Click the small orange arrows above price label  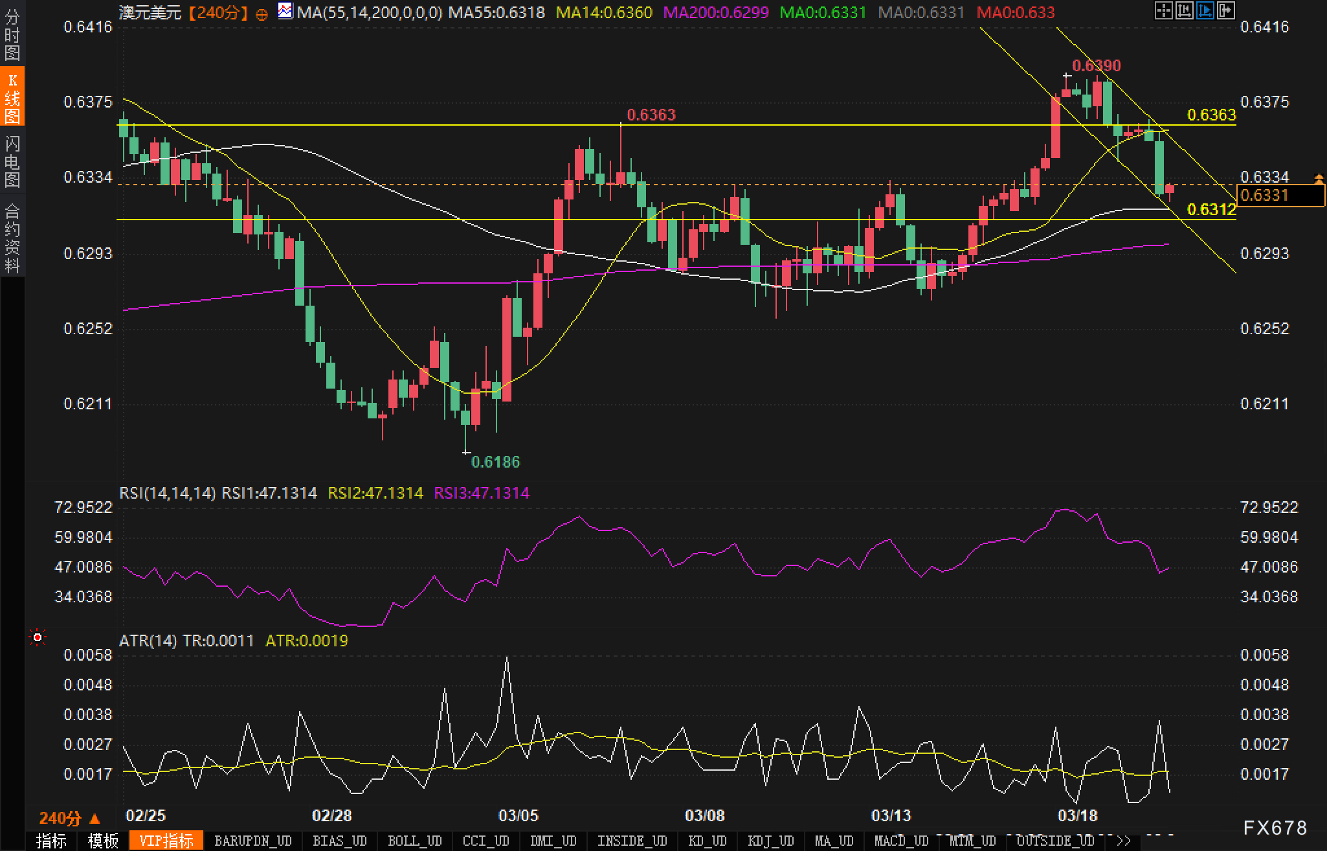(x=1319, y=177)
